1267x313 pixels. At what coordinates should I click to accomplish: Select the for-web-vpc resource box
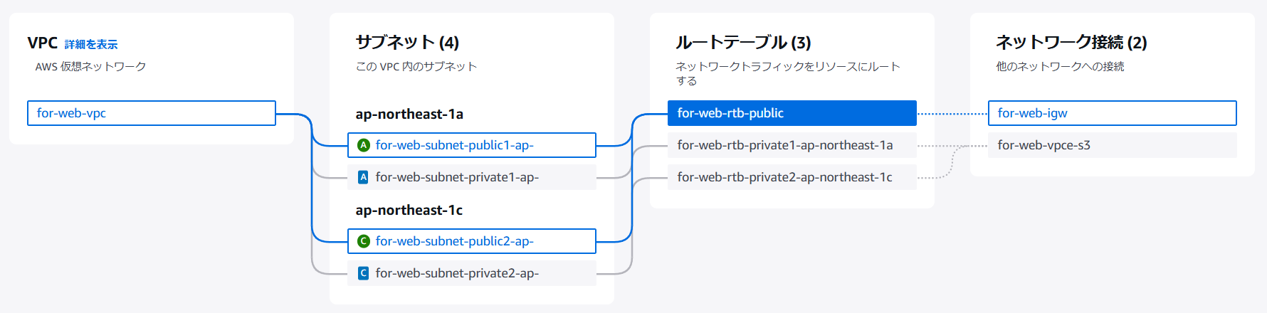point(152,113)
